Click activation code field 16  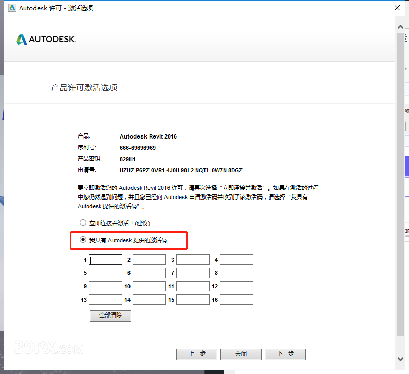click(236, 300)
